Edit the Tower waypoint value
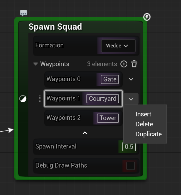181x195 pixels. tap(108, 118)
